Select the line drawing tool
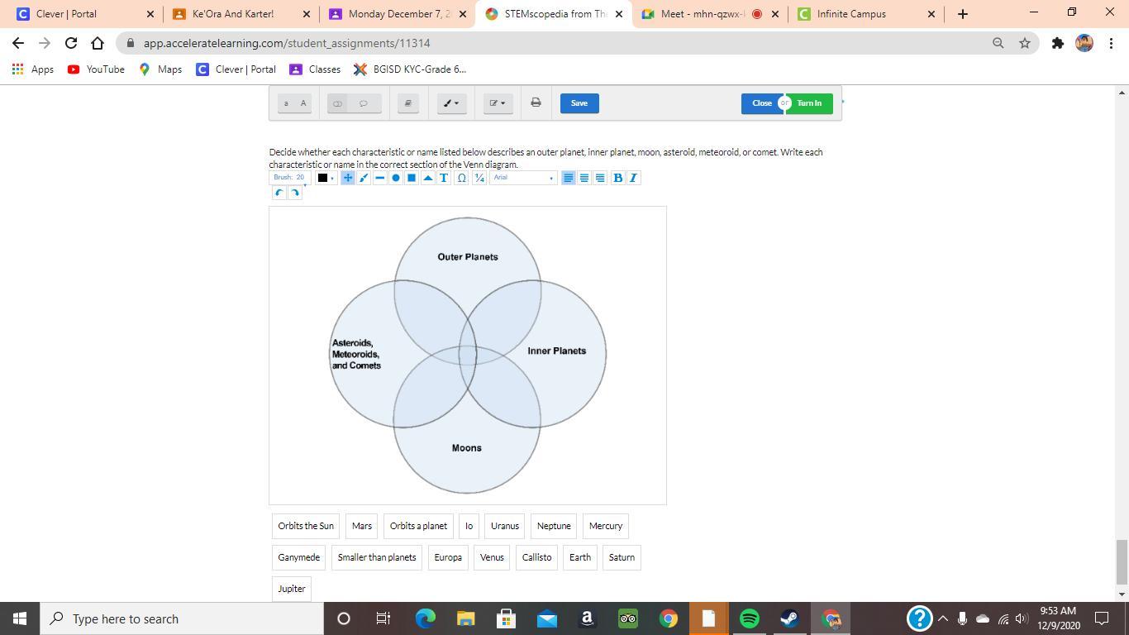Screen dimensions: 1129x635 point(379,178)
